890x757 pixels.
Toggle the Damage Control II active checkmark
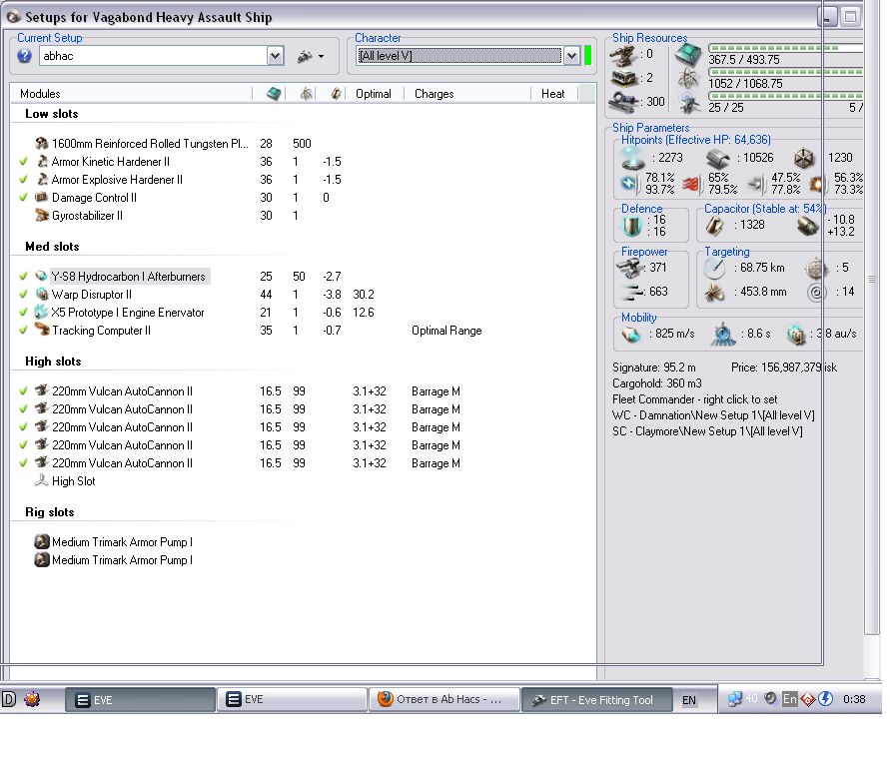[x=23, y=198]
